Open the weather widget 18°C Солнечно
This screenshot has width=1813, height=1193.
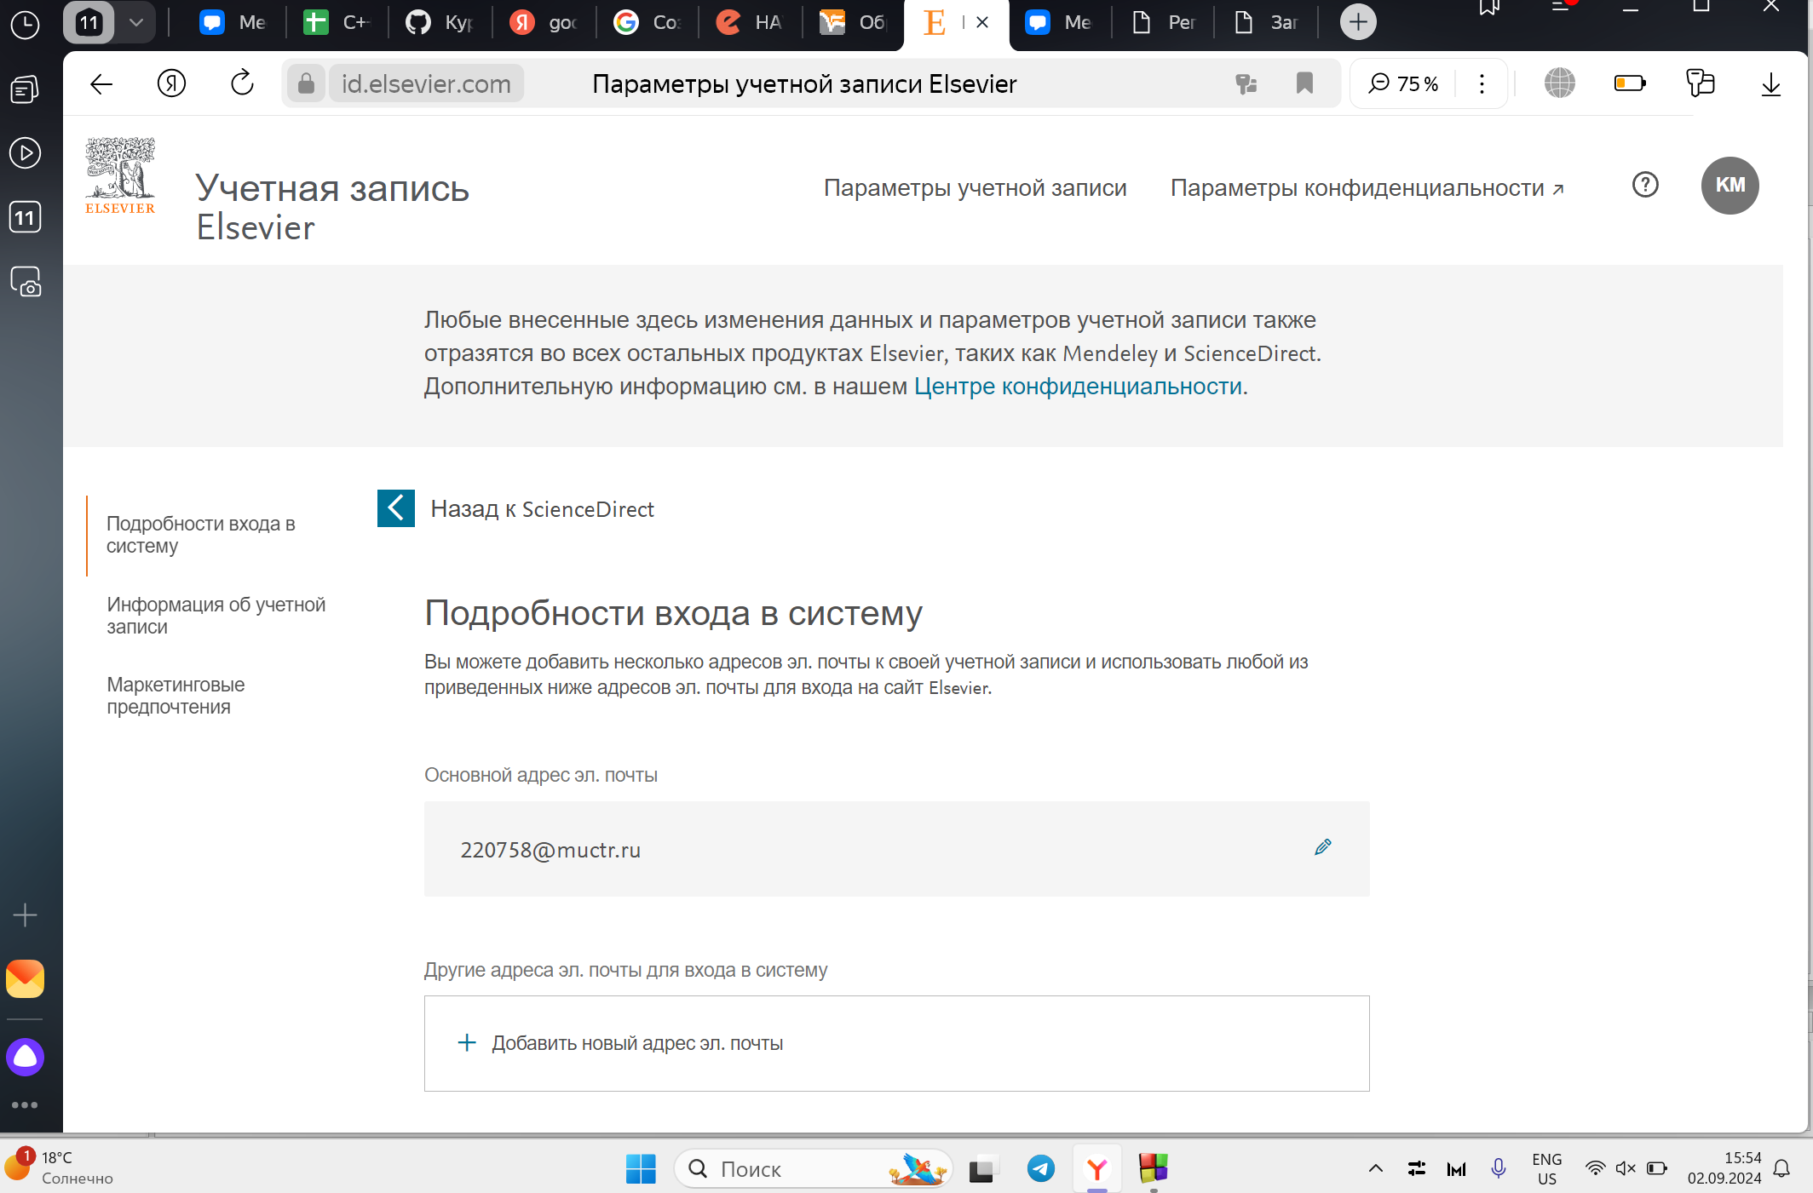pyautogui.click(x=60, y=1167)
